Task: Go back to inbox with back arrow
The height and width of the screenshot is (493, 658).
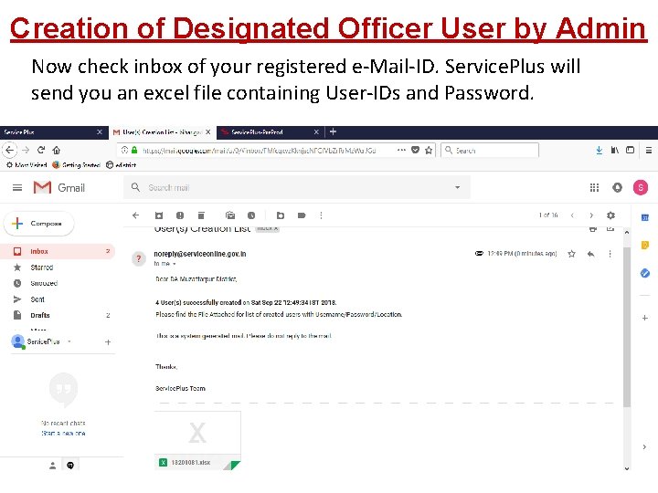Action: point(135,215)
